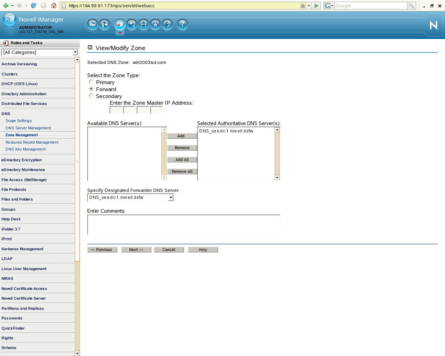Screen dimensions: 445x356
Task: Open the Configure desk icon
Action: (144, 24)
